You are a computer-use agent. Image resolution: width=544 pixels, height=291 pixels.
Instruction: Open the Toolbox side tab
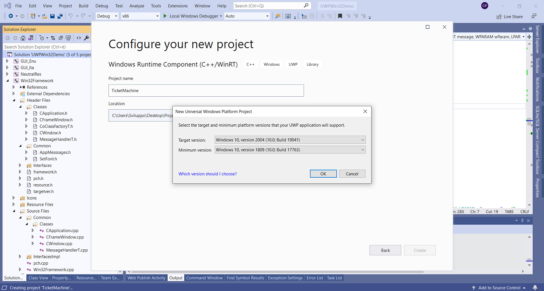coord(538,65)
